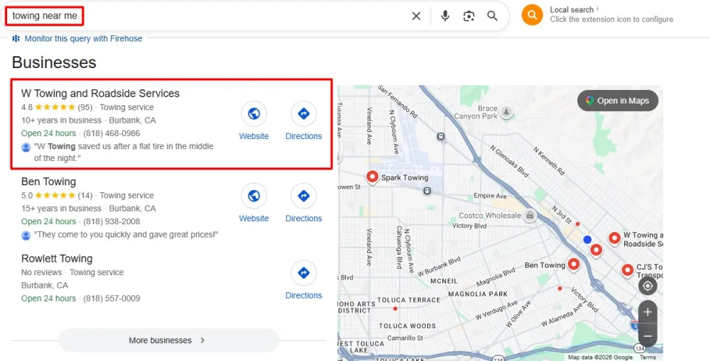The height and width of the screenshot is (361, 710).
Task: Open W Towing Website globe icon
Action: (253, 113)
